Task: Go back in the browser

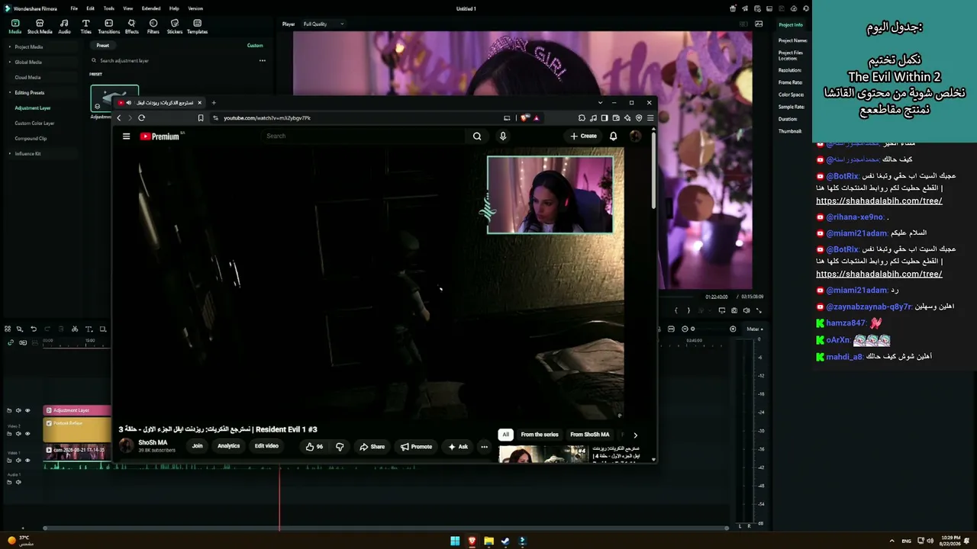Action: [x=118, y=118]
